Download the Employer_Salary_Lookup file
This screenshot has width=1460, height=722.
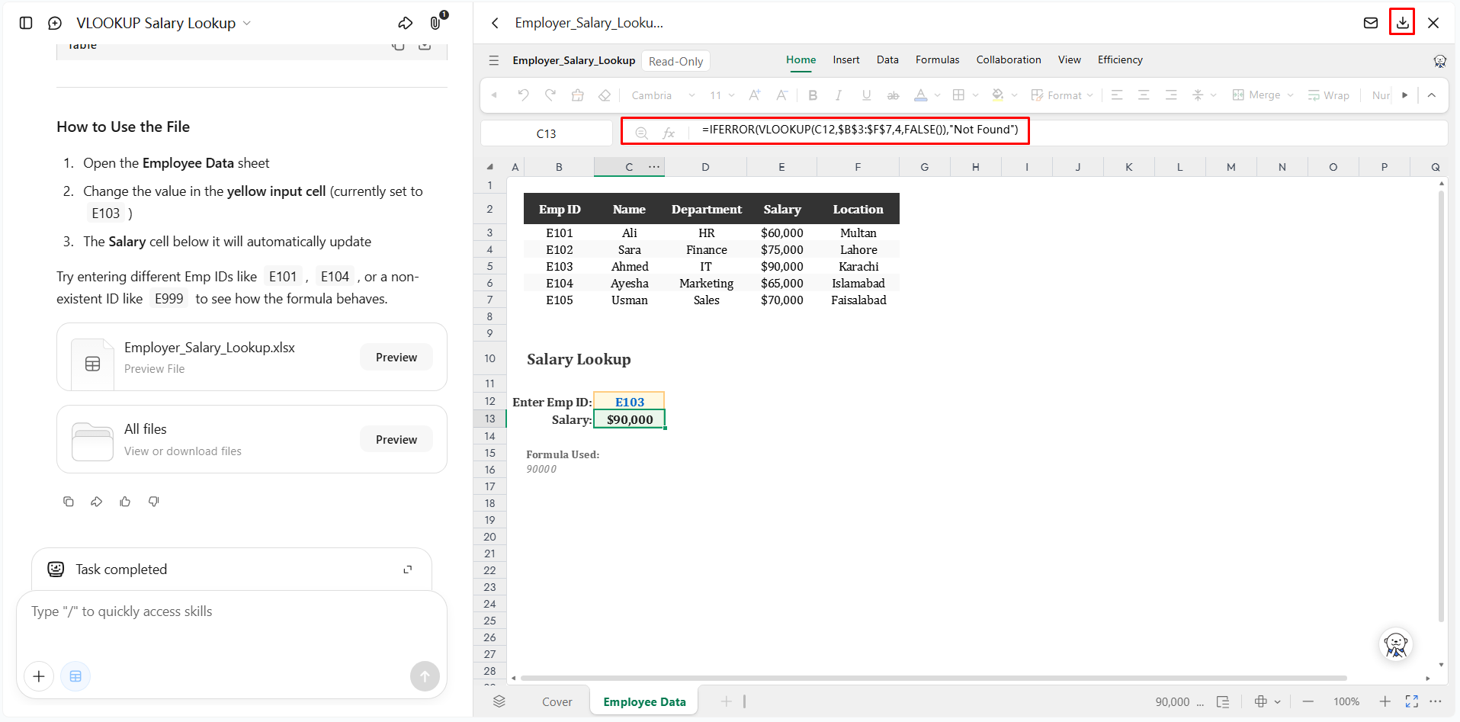coord(1403,23)
